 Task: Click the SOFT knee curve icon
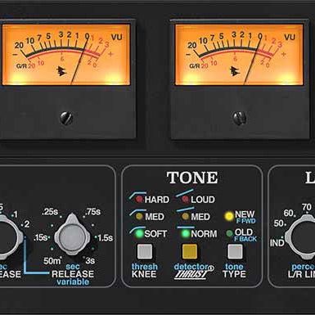coord(137,229)
